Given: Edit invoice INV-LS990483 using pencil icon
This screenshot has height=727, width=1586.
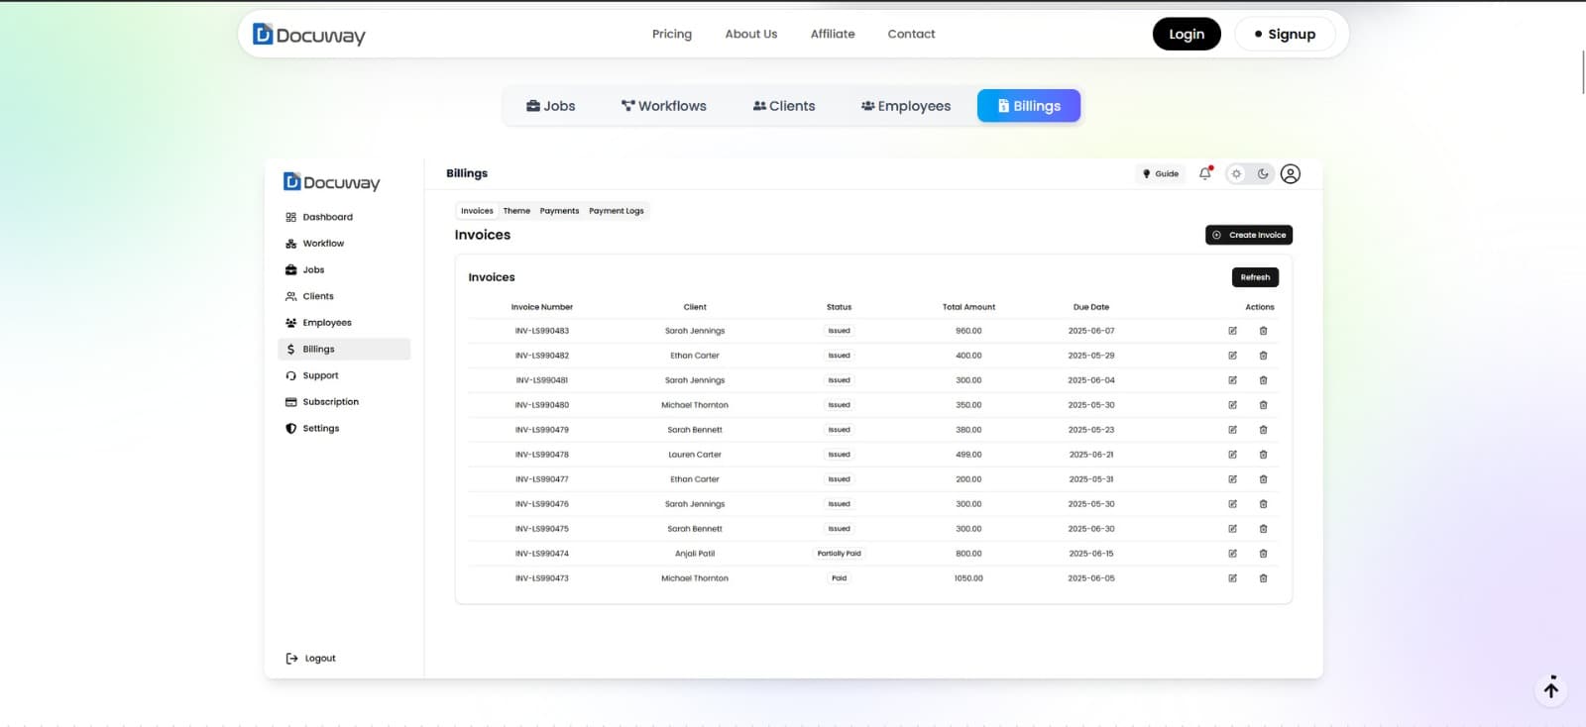Looking at the screenshot, I should pyautogui.click(x=1232, y=331).
